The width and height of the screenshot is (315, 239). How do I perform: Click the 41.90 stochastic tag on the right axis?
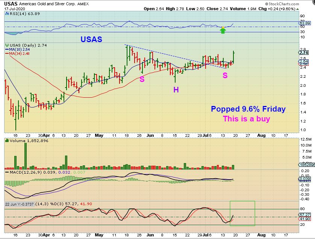coord(305,219)
